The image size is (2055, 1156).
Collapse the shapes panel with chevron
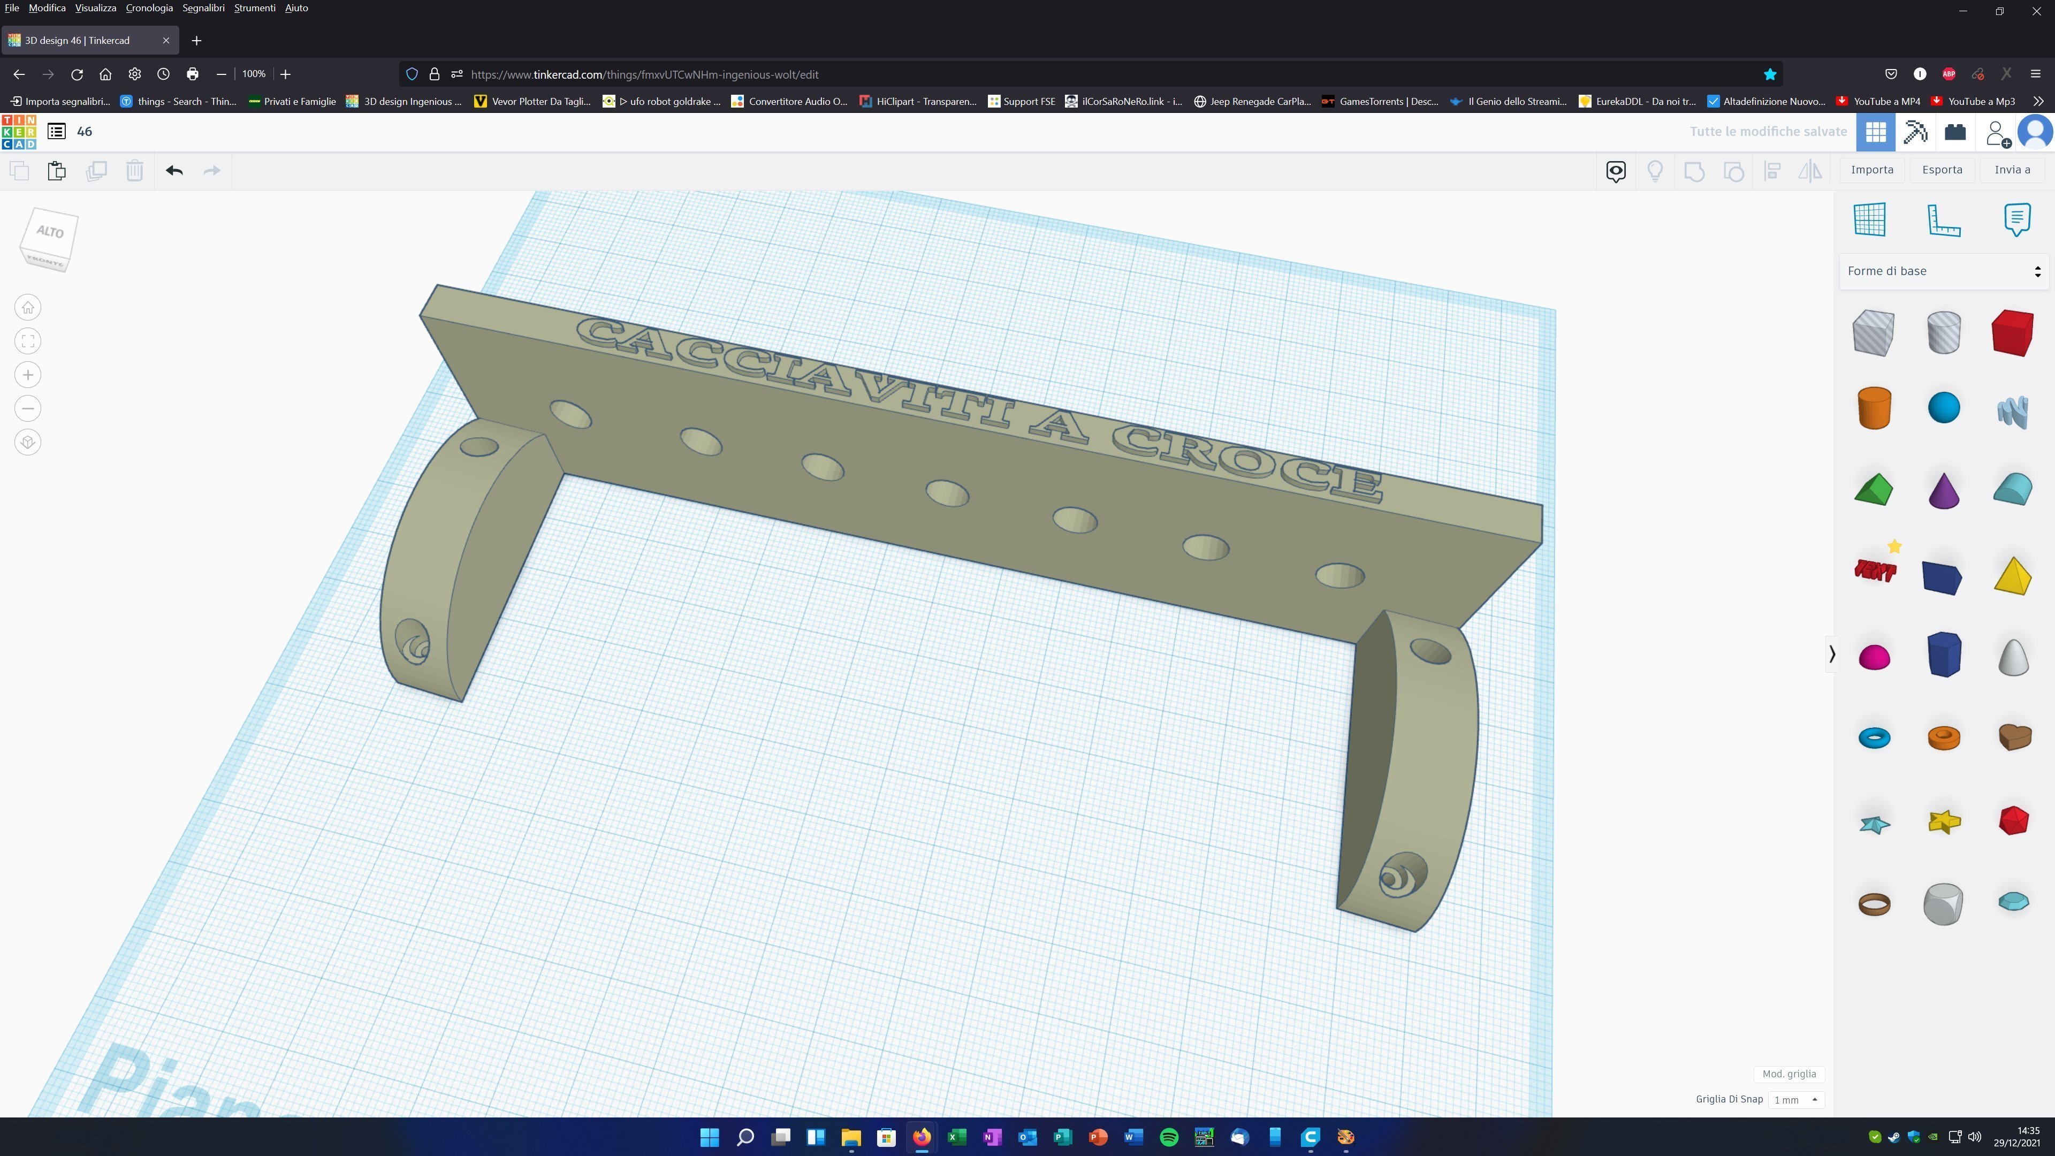tap(1832, 654)
